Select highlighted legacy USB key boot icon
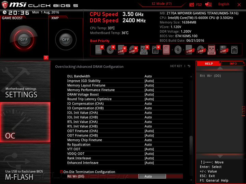 (x=211, y=50)
